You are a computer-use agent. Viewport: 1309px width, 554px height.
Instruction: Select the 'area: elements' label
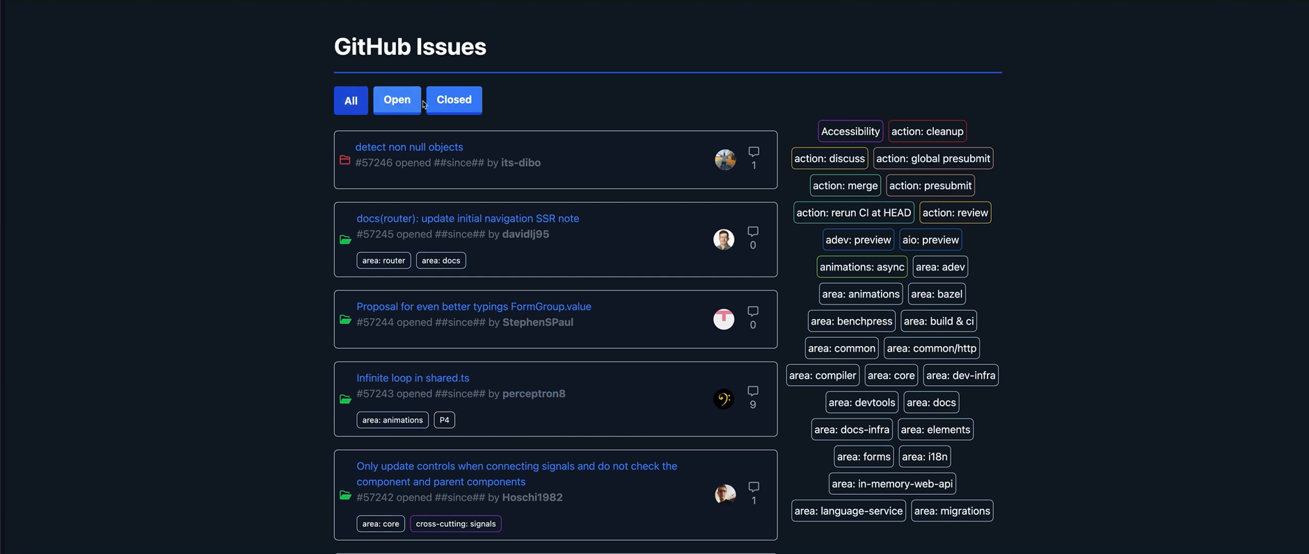point(935,430)
